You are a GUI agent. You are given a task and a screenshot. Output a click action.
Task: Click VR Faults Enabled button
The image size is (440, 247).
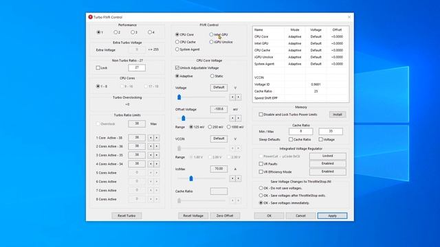coord(328,163)
